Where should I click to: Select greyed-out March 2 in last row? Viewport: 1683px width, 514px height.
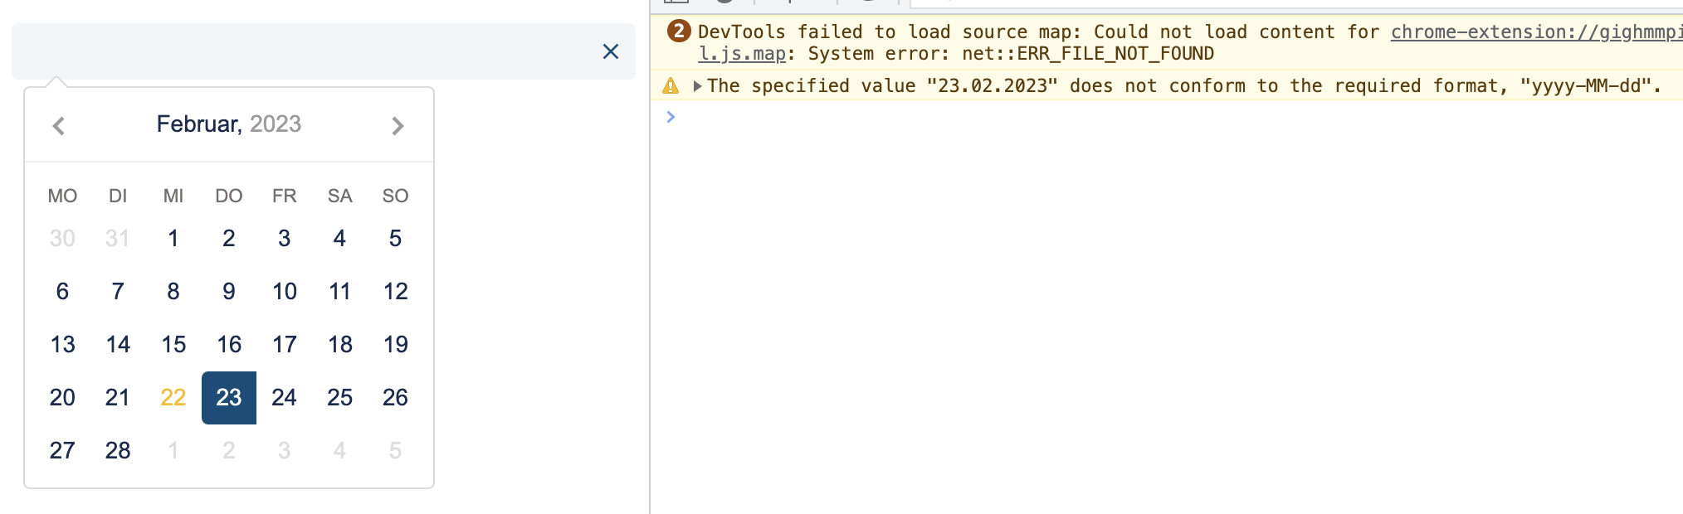pyautogui.click(x=229, y=451)
